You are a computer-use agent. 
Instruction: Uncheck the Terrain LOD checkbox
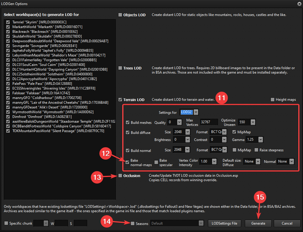pos(120,100)
